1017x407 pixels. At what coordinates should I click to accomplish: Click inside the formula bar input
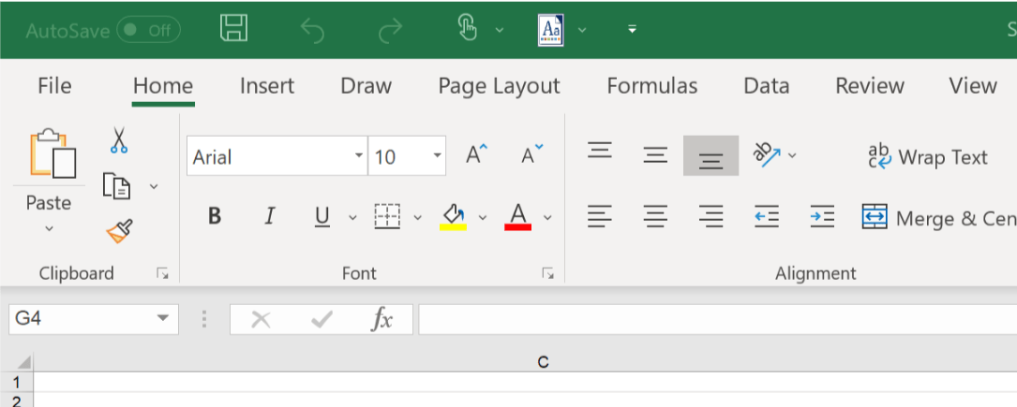tap(717, 319)
